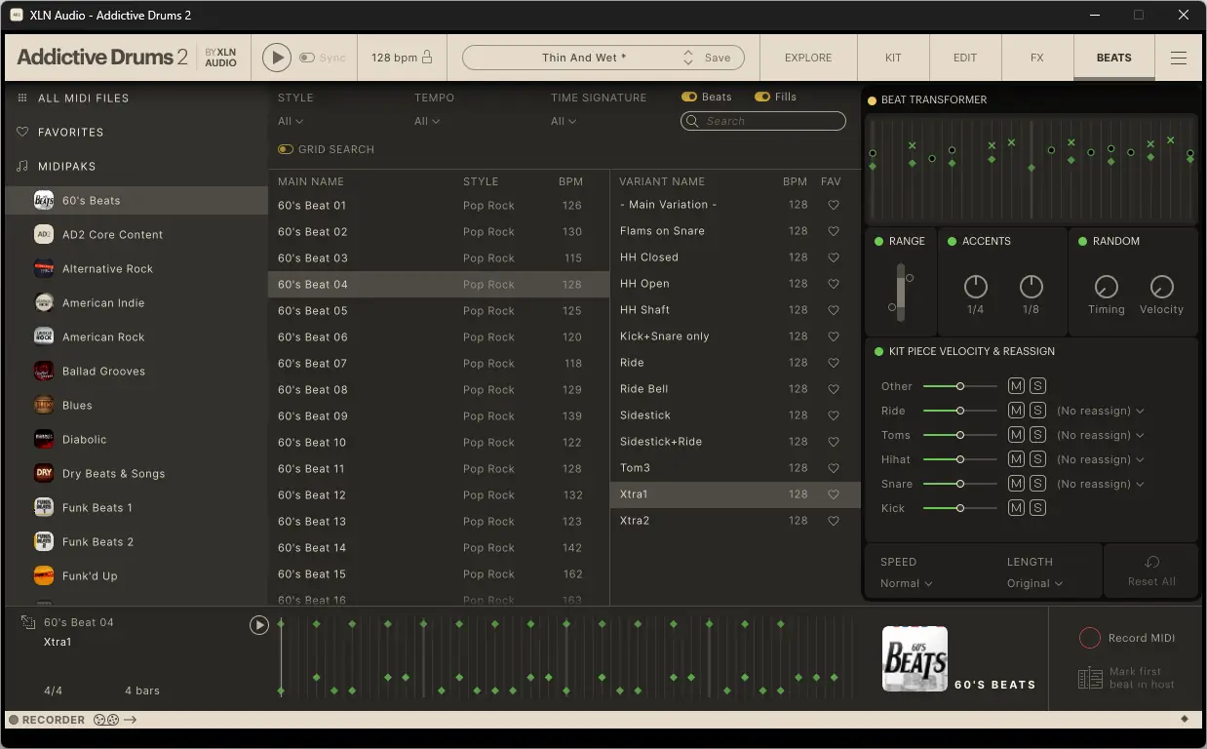The image size is (1207, 749).
Task: Step presets with the up/down arrows
Action: [x=688, y=58]
